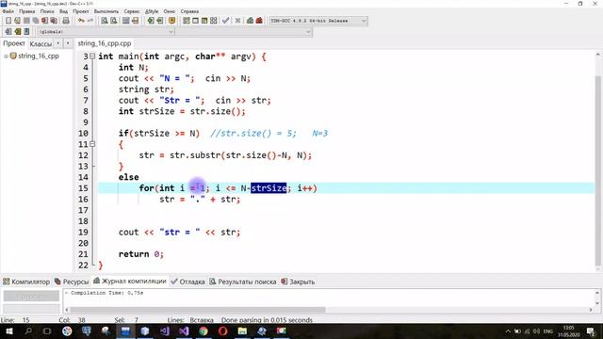Switch to the Компилятор bottom tab

tap(26, 282)
